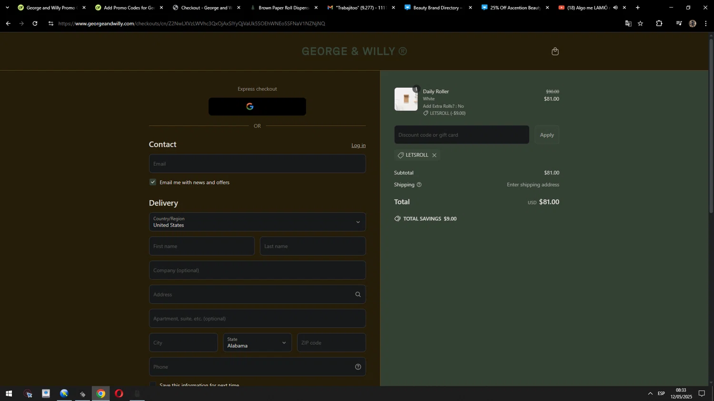The image size is (714, 401).
Task: Click the translate page icon
Action: coord(628,23)
